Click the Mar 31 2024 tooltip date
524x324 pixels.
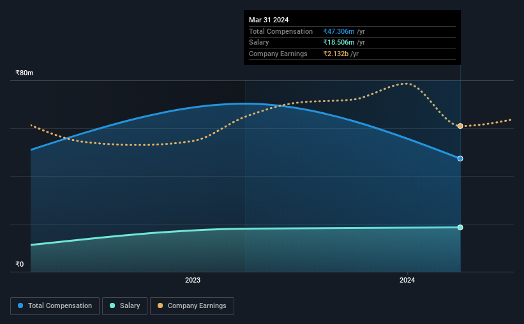[x=269, y=20]
